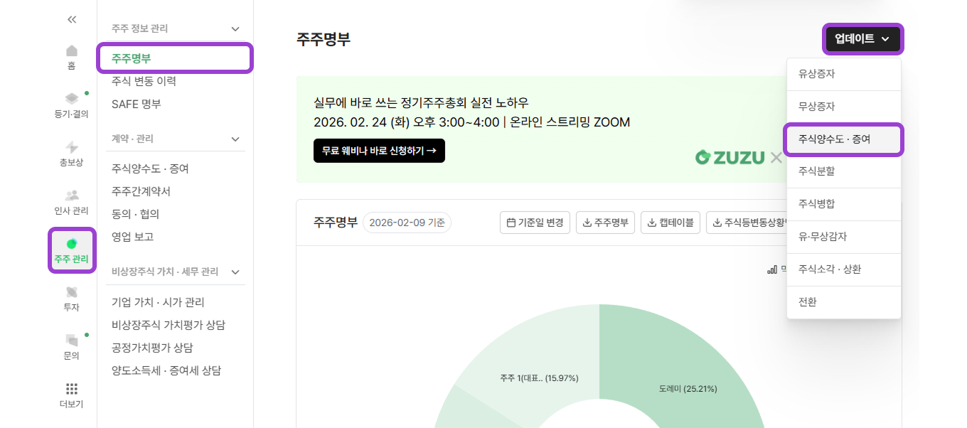
Task: Download the 캡테이블 file
Action: tap(669, 222)
